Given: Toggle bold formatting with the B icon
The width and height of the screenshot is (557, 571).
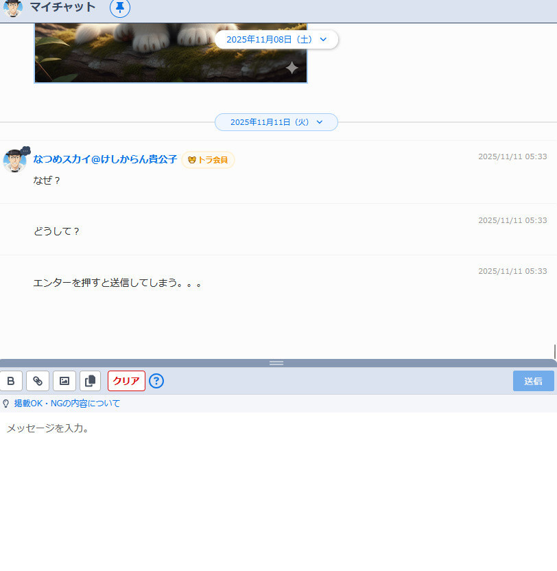Looking at the screenshot, I should tap(11, 381).
